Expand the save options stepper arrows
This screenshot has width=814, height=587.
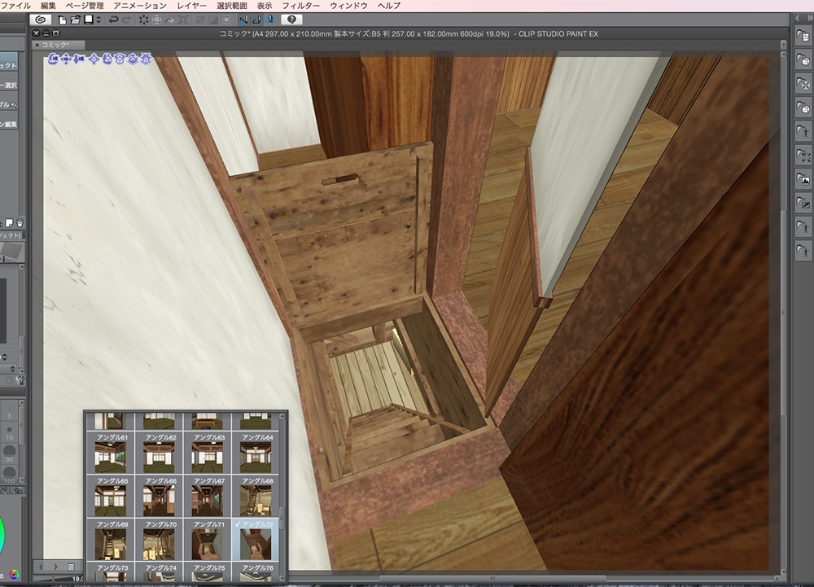[98, 19]
